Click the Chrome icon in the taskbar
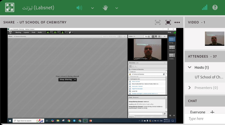Screen dimensions: 225x125 (69, 121)
